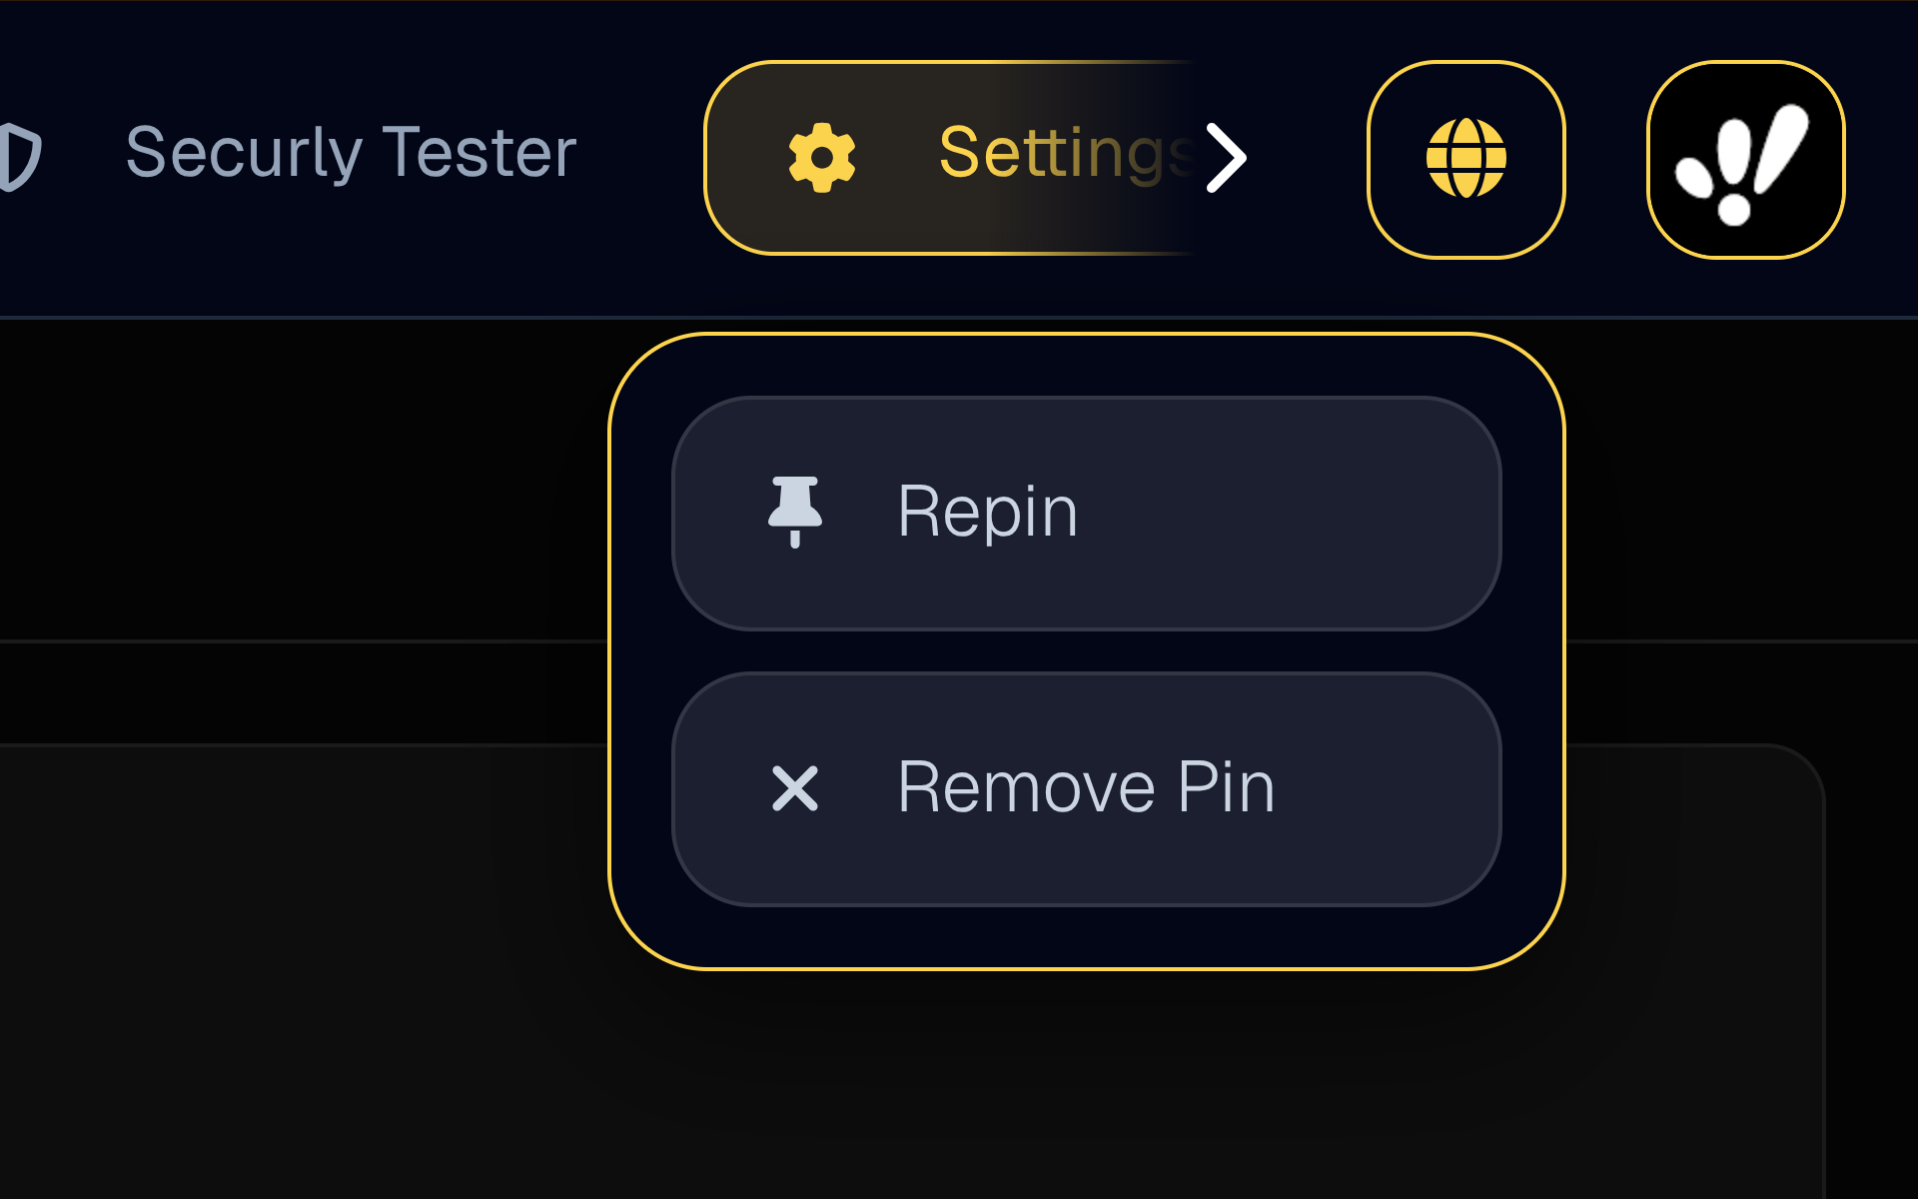This screenshot has width=1918, height=1199.
Task: Expand the white chevron arrow after Settings
Action: [1227, 158]
